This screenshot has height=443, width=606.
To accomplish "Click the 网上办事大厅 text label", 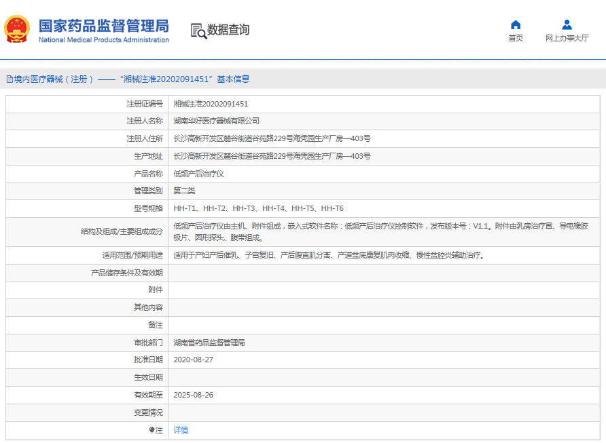I will (x=567, y=38).
